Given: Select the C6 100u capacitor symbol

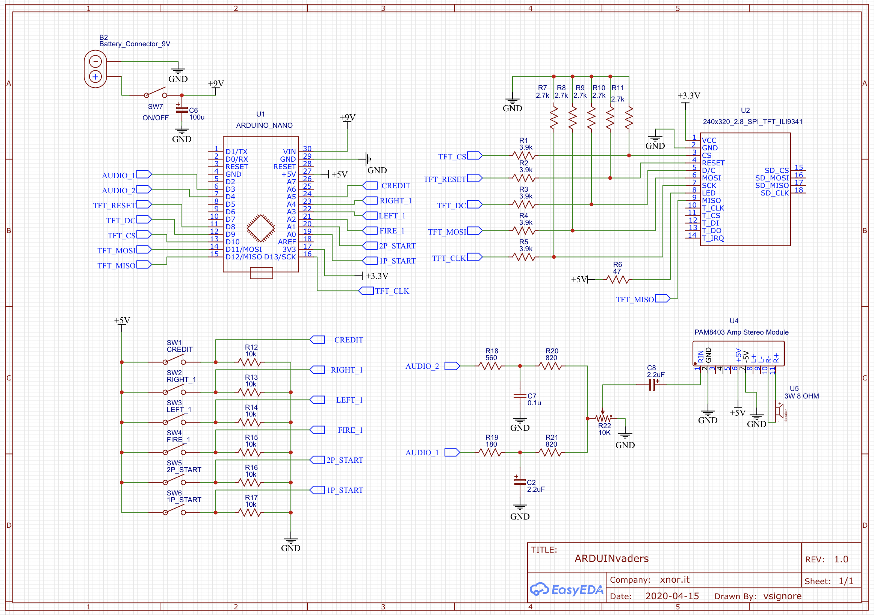Looking at the screenshot, I should (181, 110).
